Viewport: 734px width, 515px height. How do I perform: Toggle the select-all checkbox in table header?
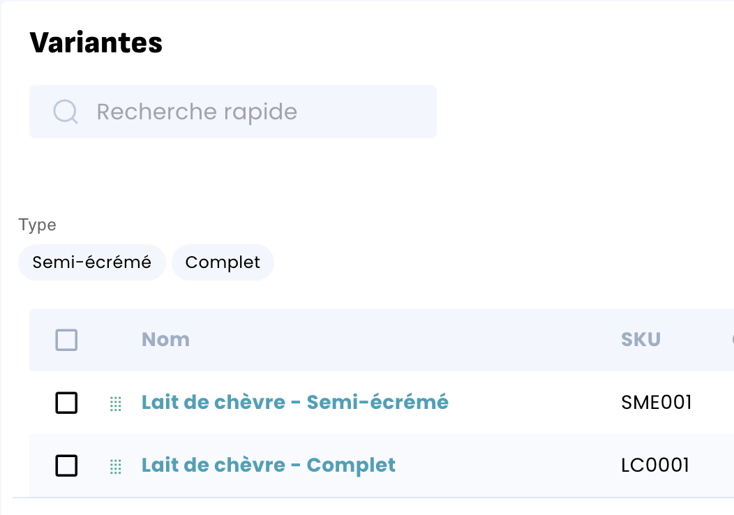pyautogui.click(x=66, y=341)
